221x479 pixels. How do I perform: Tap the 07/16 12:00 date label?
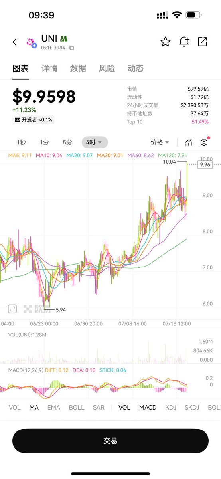point(176,323)
